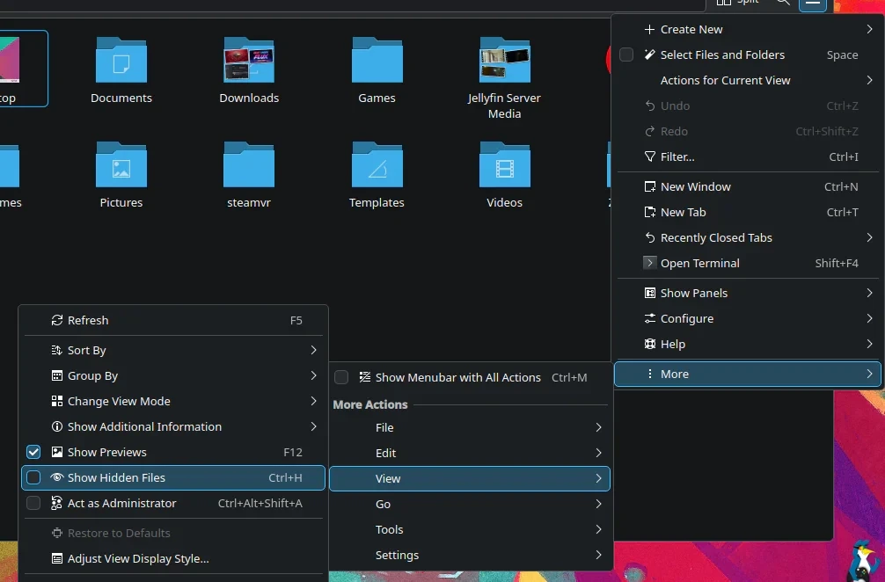This screenshot has height=582, width=885.
Task: Expand the Actions for Current View arrow
Action: (x=869, y=80)
